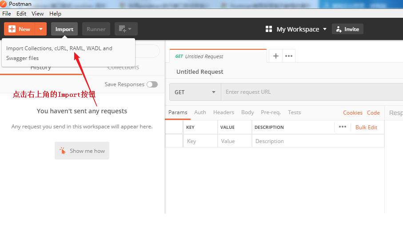Viewport: 403px width, 227px height.
Task: Select the Tests tab
Action: click(x=294, y=112)
